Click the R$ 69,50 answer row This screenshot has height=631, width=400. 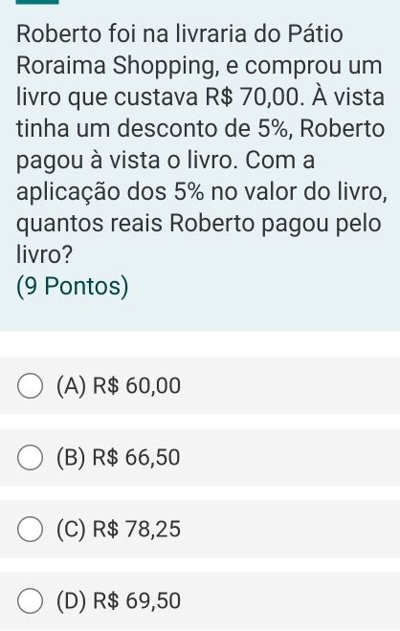[x=200, y=600]
